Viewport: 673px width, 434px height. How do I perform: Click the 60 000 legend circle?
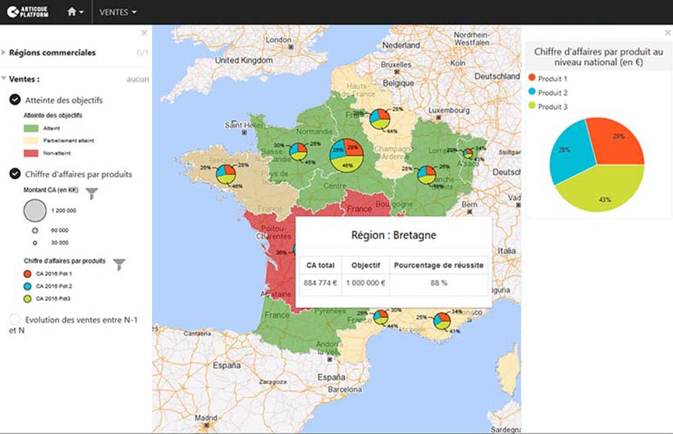coord(35,231)
